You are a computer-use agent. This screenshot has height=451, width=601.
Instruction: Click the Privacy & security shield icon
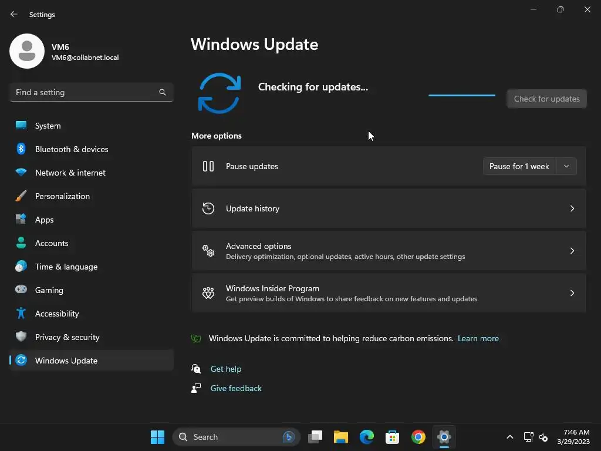tap(21, 336)
